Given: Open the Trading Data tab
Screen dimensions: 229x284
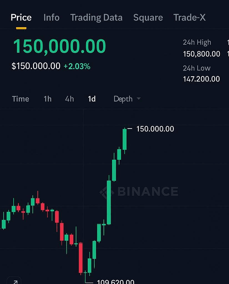Looking at the screenshot, I should coord(96,18).
